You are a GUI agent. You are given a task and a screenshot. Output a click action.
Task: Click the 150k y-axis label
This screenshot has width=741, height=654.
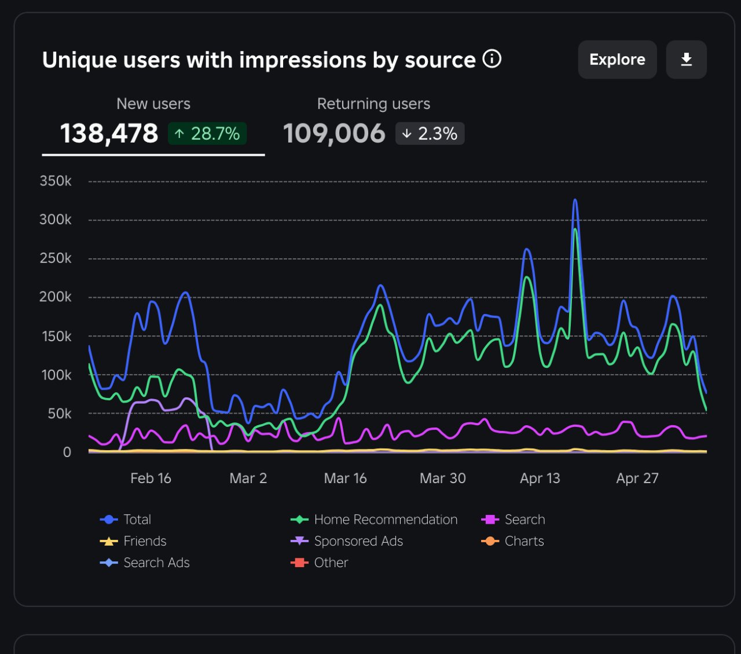click(x=57, y=337)
